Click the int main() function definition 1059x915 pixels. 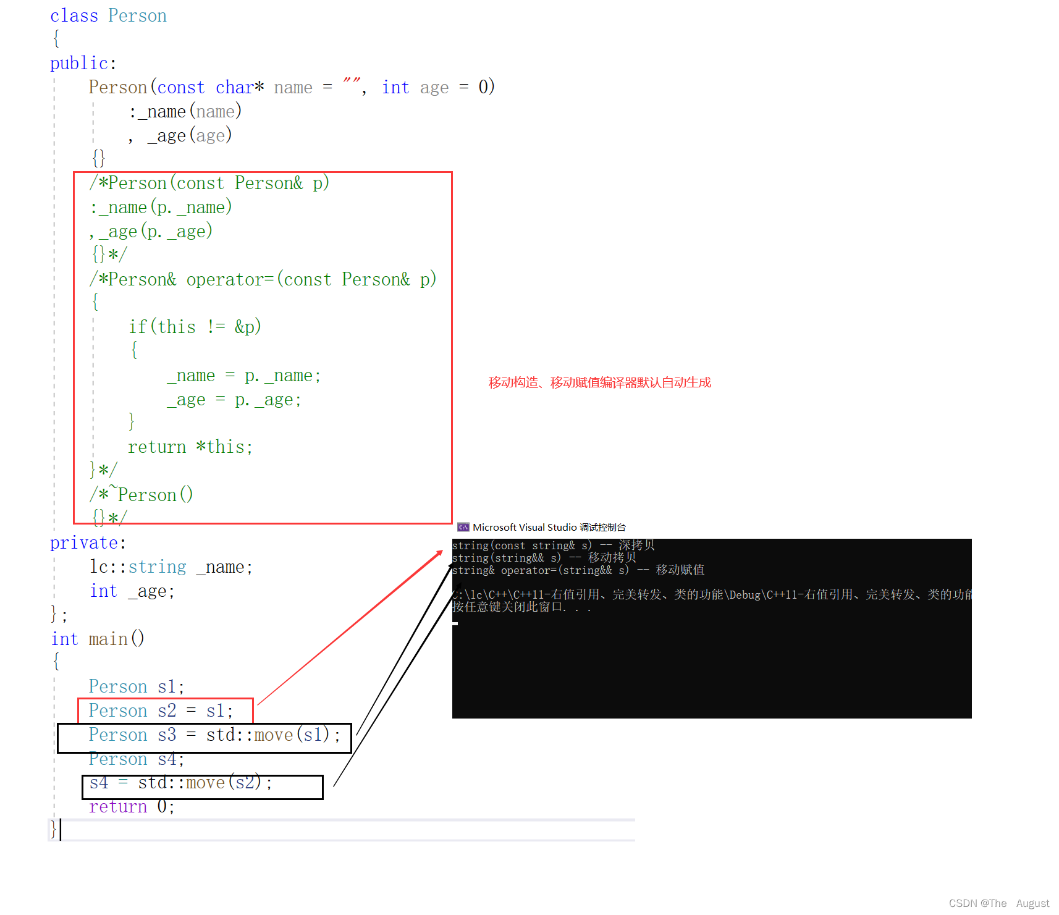[97, 638]
